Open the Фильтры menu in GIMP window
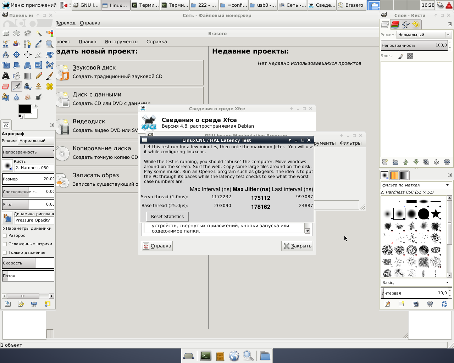Screen dimensions: 454x363 pyautogui.click(x=351, y=143)
